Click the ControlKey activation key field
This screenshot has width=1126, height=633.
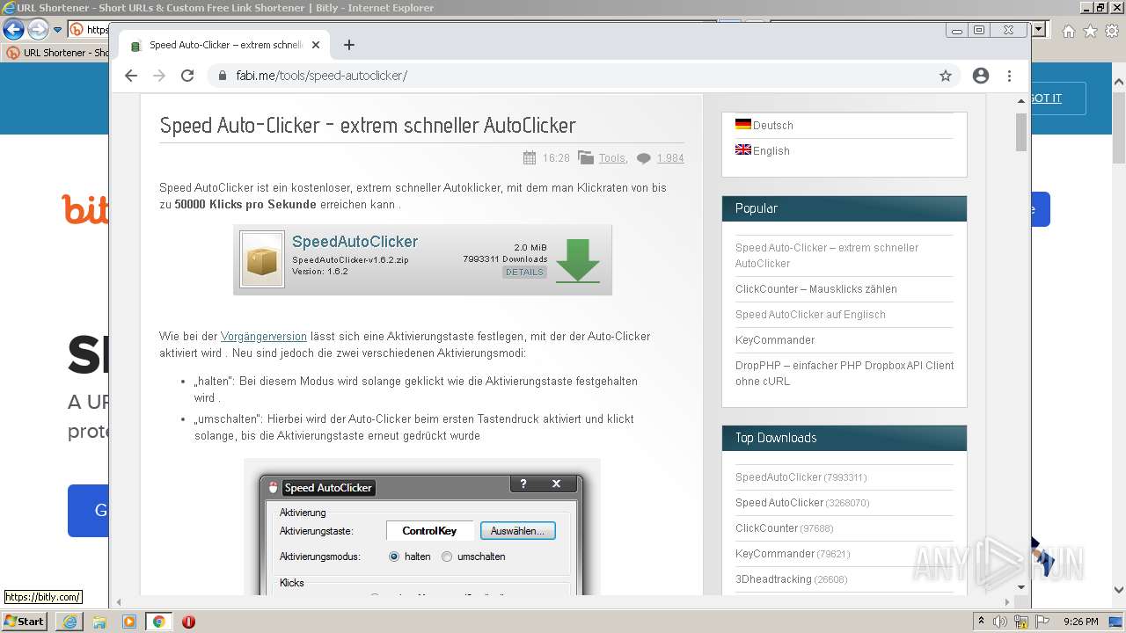point(429,531)
